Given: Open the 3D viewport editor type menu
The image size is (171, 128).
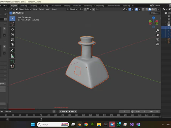Looking at the screenshot, I should pos(12,9).
